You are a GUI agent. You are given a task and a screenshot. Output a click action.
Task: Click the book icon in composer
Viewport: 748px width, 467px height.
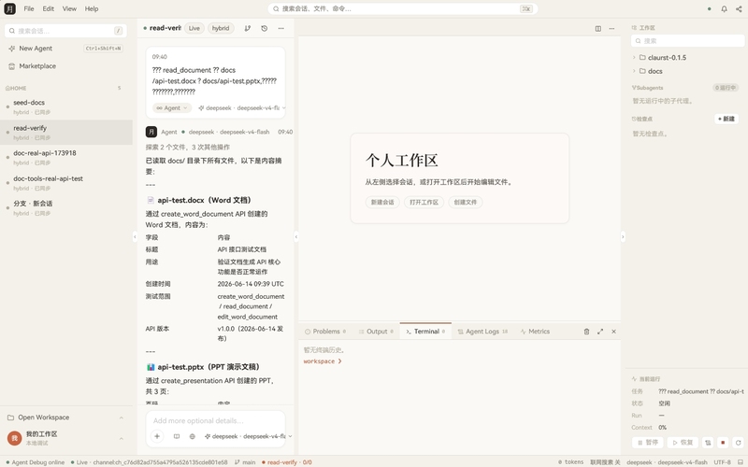177,436
